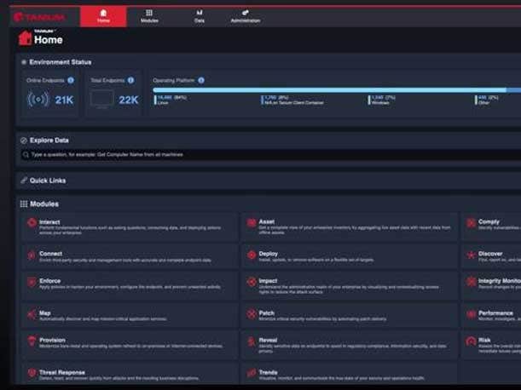Image resolution: width=521 pixels, height=390 pixels.
Task: Click the Enforce module icon
Action: pyautogui.click(x=32, y=281)
